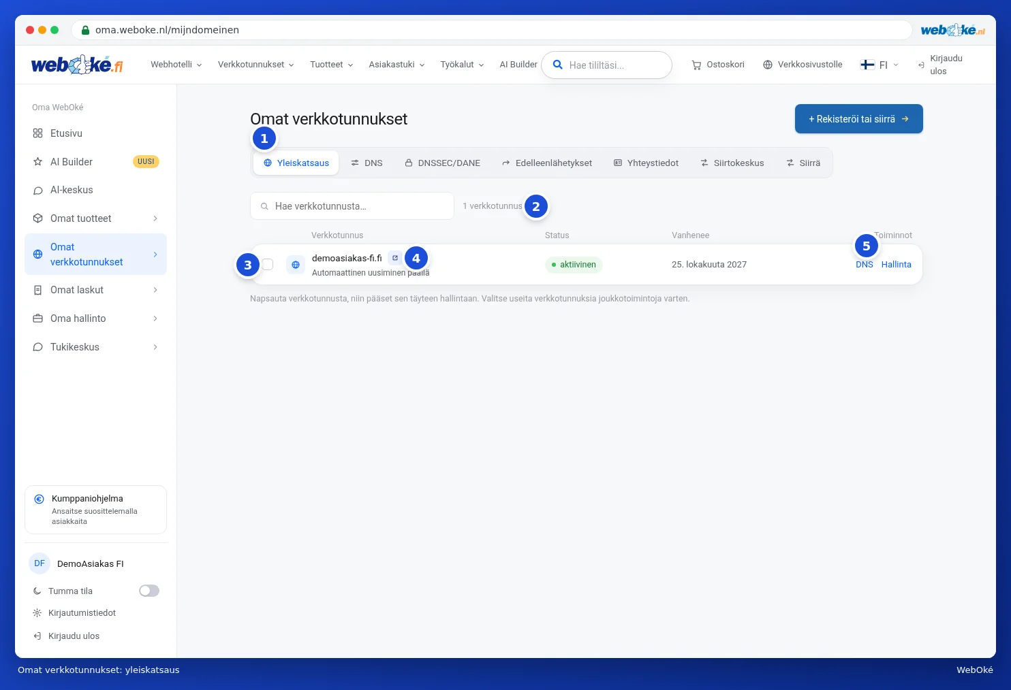The width and height of the screenshot is (1011, 690).
Task: Click the WebOké.fi logo
Action: coord(77,65)
